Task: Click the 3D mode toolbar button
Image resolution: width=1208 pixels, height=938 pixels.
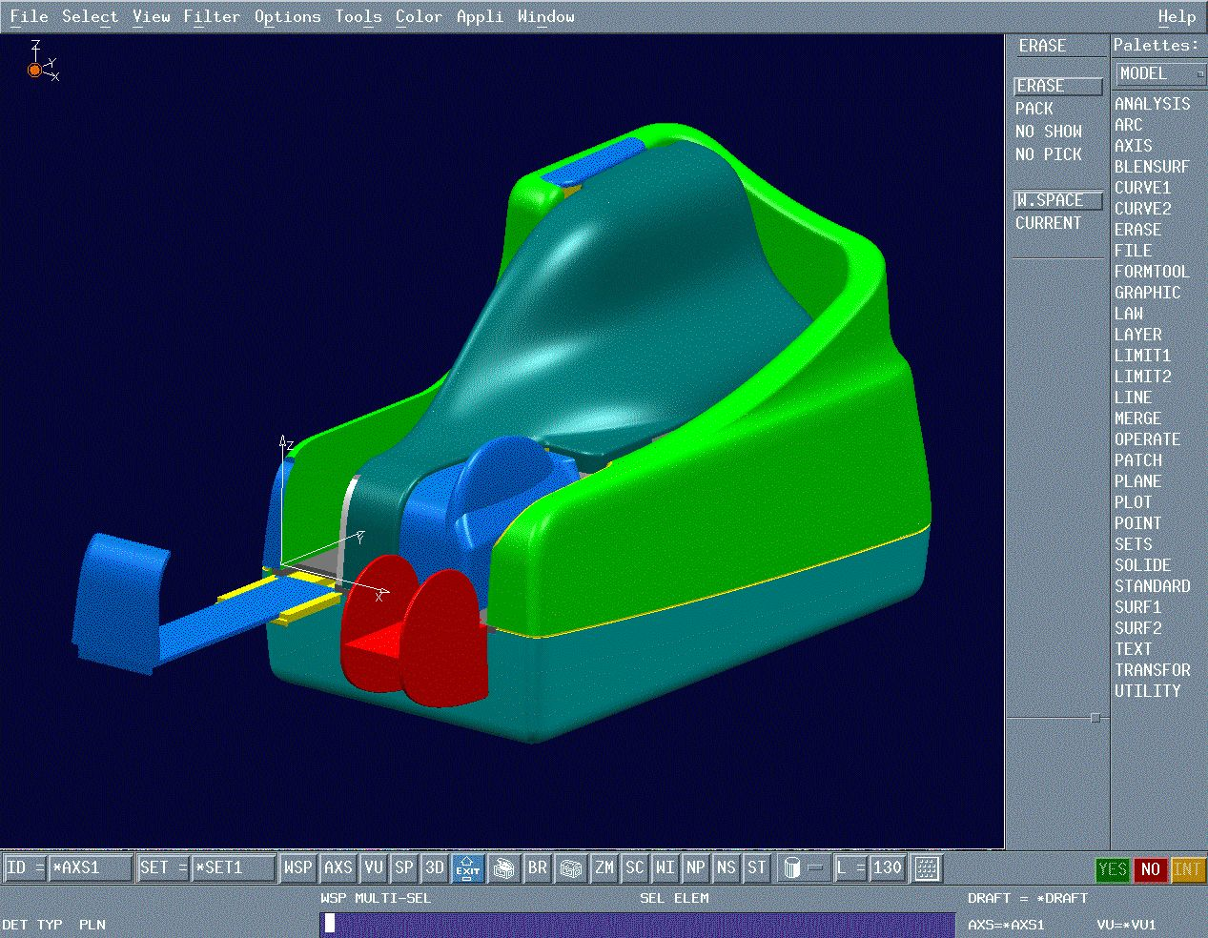Action: pyautogui.click(x=435, y=868)
